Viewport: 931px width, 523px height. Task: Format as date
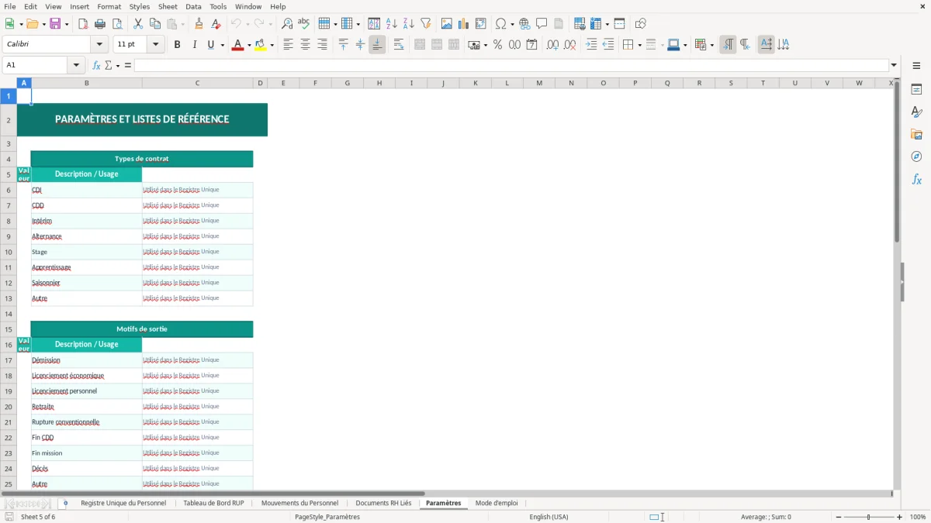point(532,45)
